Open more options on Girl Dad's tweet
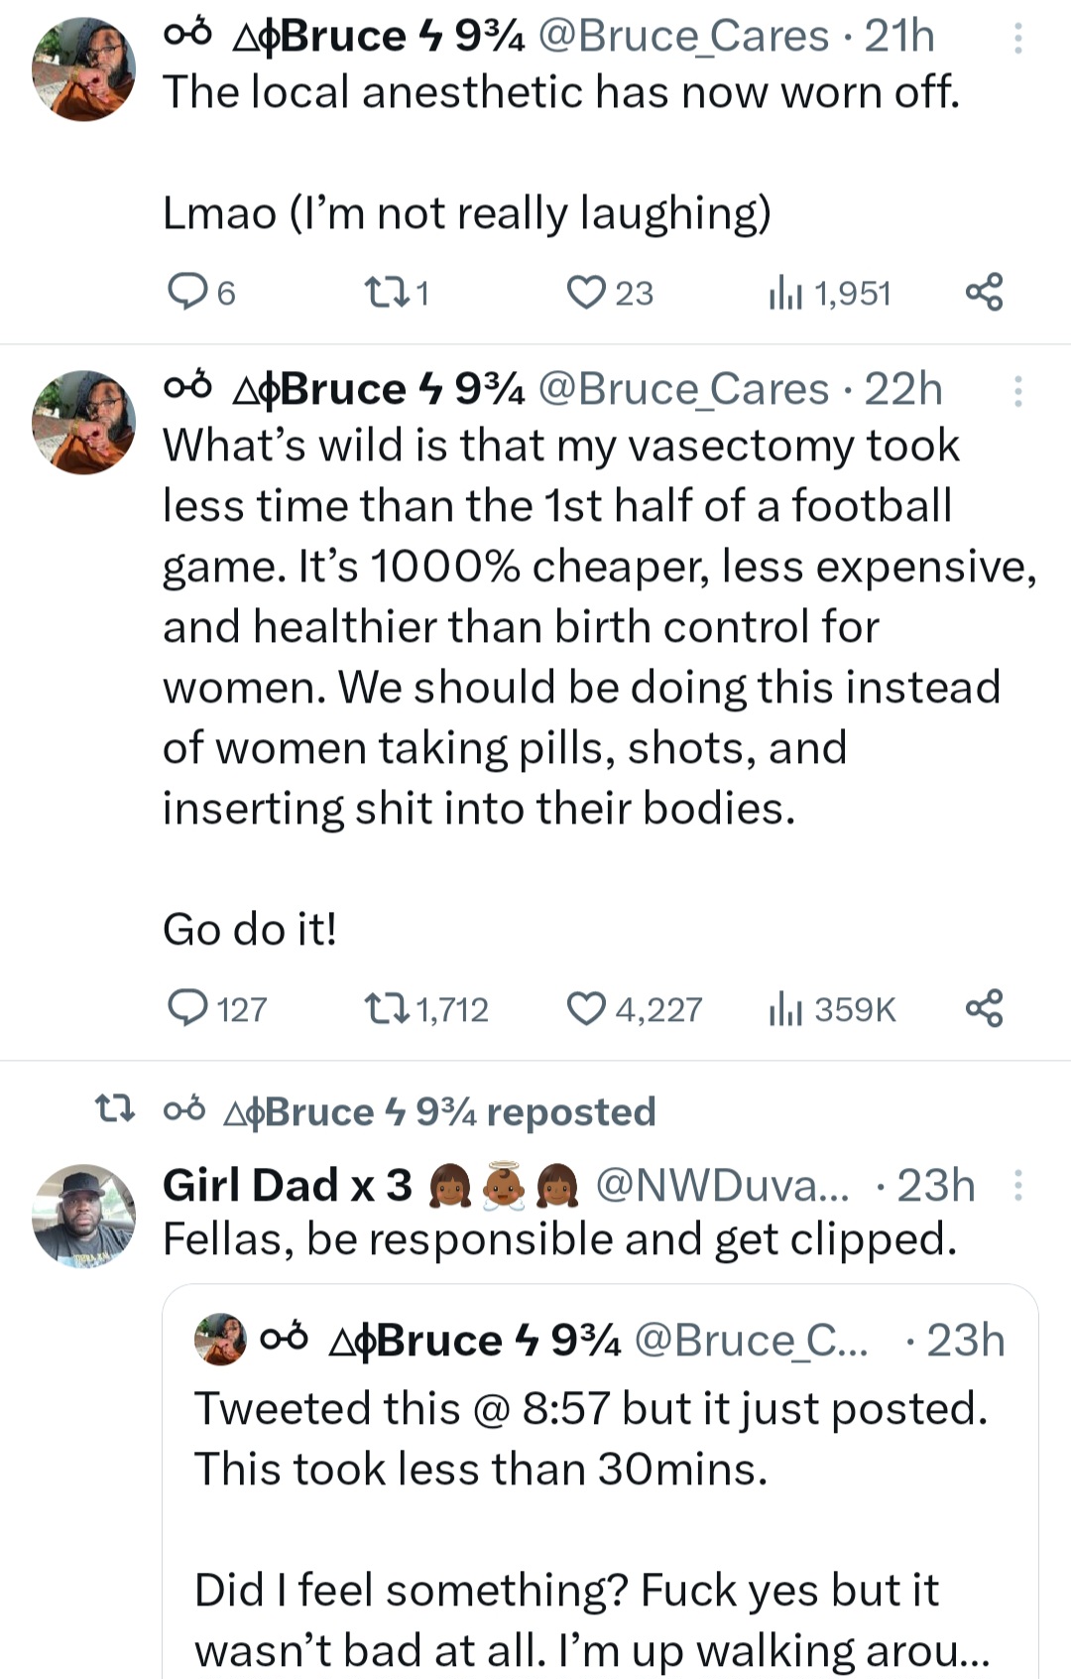The width and height of the screenshot is (1071, 1679). (1017, 1185)
